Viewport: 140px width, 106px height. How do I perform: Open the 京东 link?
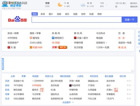coord(121,38)
